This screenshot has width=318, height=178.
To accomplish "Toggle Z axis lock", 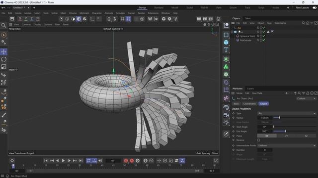I will pos(32,19).
